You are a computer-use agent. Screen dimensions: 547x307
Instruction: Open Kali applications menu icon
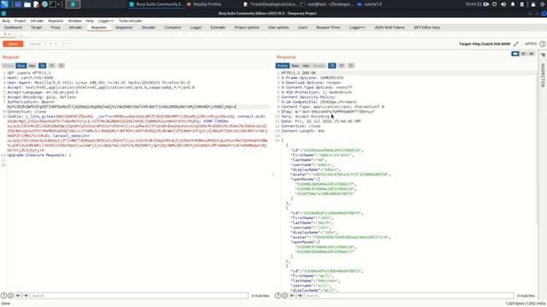tap(4, 4)
